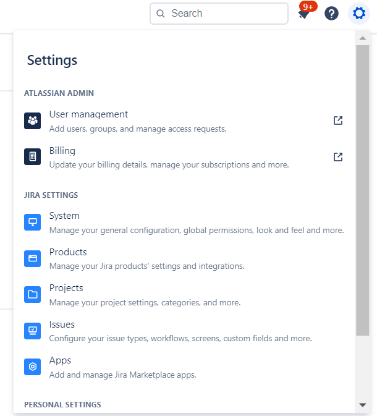Open User management external link arrow
Viewport: 377px width, 416px height.
point(338,121)
